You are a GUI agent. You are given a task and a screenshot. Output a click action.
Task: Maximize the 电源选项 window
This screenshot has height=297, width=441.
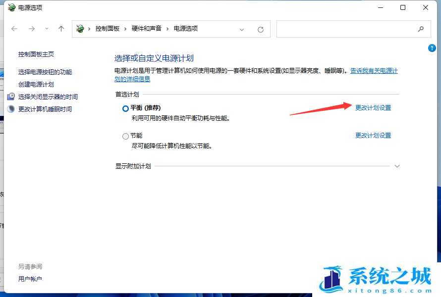pos(403,7)
